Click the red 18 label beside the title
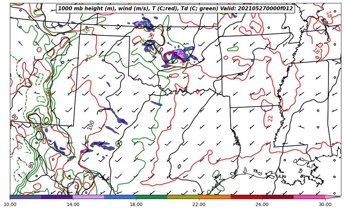 (329, 15)
